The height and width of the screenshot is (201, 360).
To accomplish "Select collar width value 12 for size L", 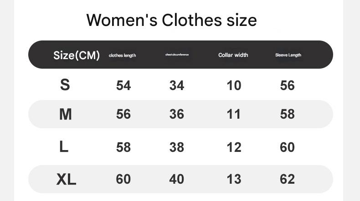I will pos(234,147).
